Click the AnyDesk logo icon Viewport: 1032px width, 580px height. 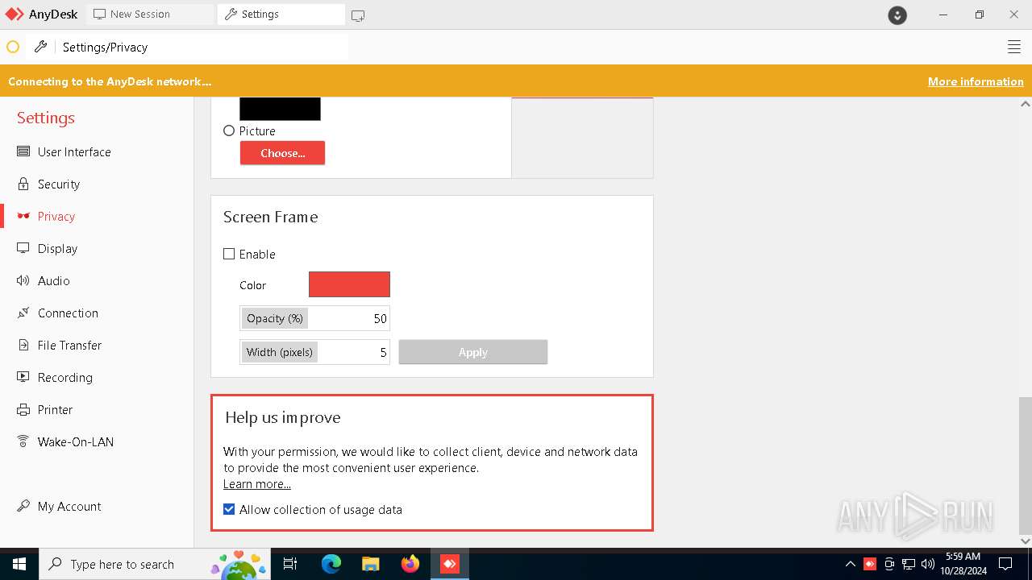point(15,14)
